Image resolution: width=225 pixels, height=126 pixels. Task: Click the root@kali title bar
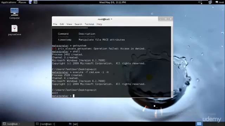105,19
